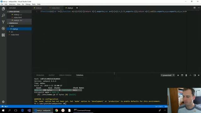Image resolution: width=201 pixels, height=113 pixels.
Task: Open the Tasks menu
Action: [x=34, y=4]
